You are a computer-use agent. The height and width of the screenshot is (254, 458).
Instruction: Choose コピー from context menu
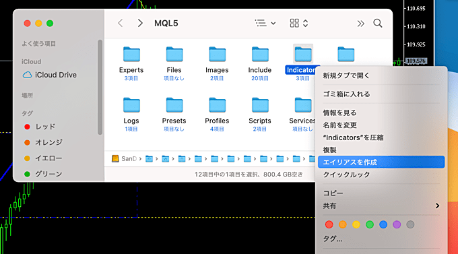click(381, 193)
